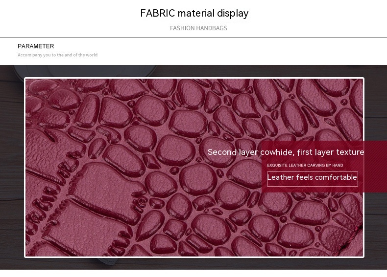Select the "FASHION HANDBAGS" subtitle
Image resolution: width=387 pixels, height=277 pixels.
coord(198,28)
